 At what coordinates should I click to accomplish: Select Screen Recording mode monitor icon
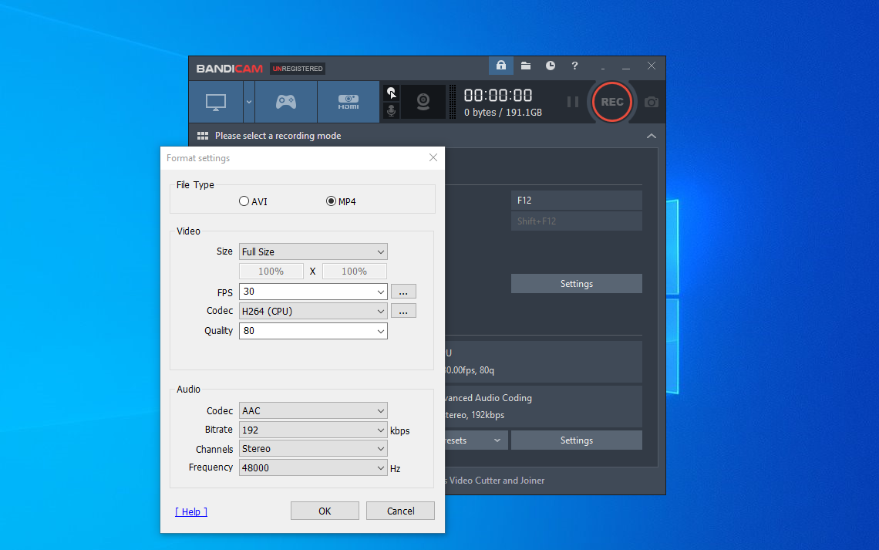tap(216, 102)
